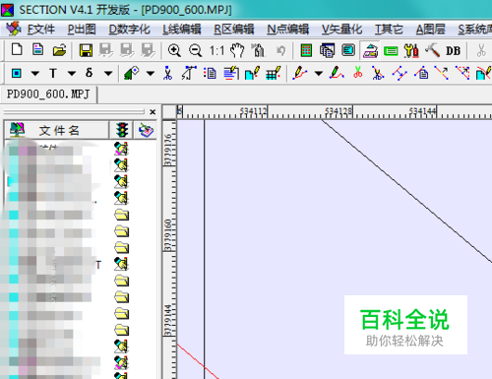Open the R区编辑 menu
Image resolution: width=492 pixels, height=379 pixels.
click(x=234, y=30)
